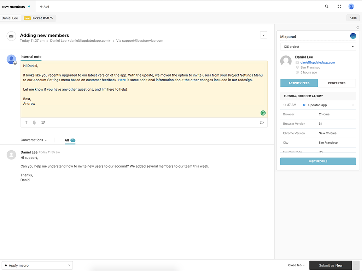Click the user profile avatar in top bar
The image size is (362, 271).
351,6
